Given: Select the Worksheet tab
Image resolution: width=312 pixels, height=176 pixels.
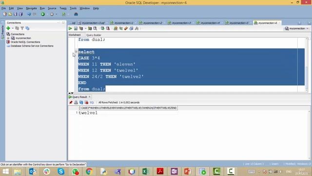Looking at the screenshot, I should coord(75,35).
